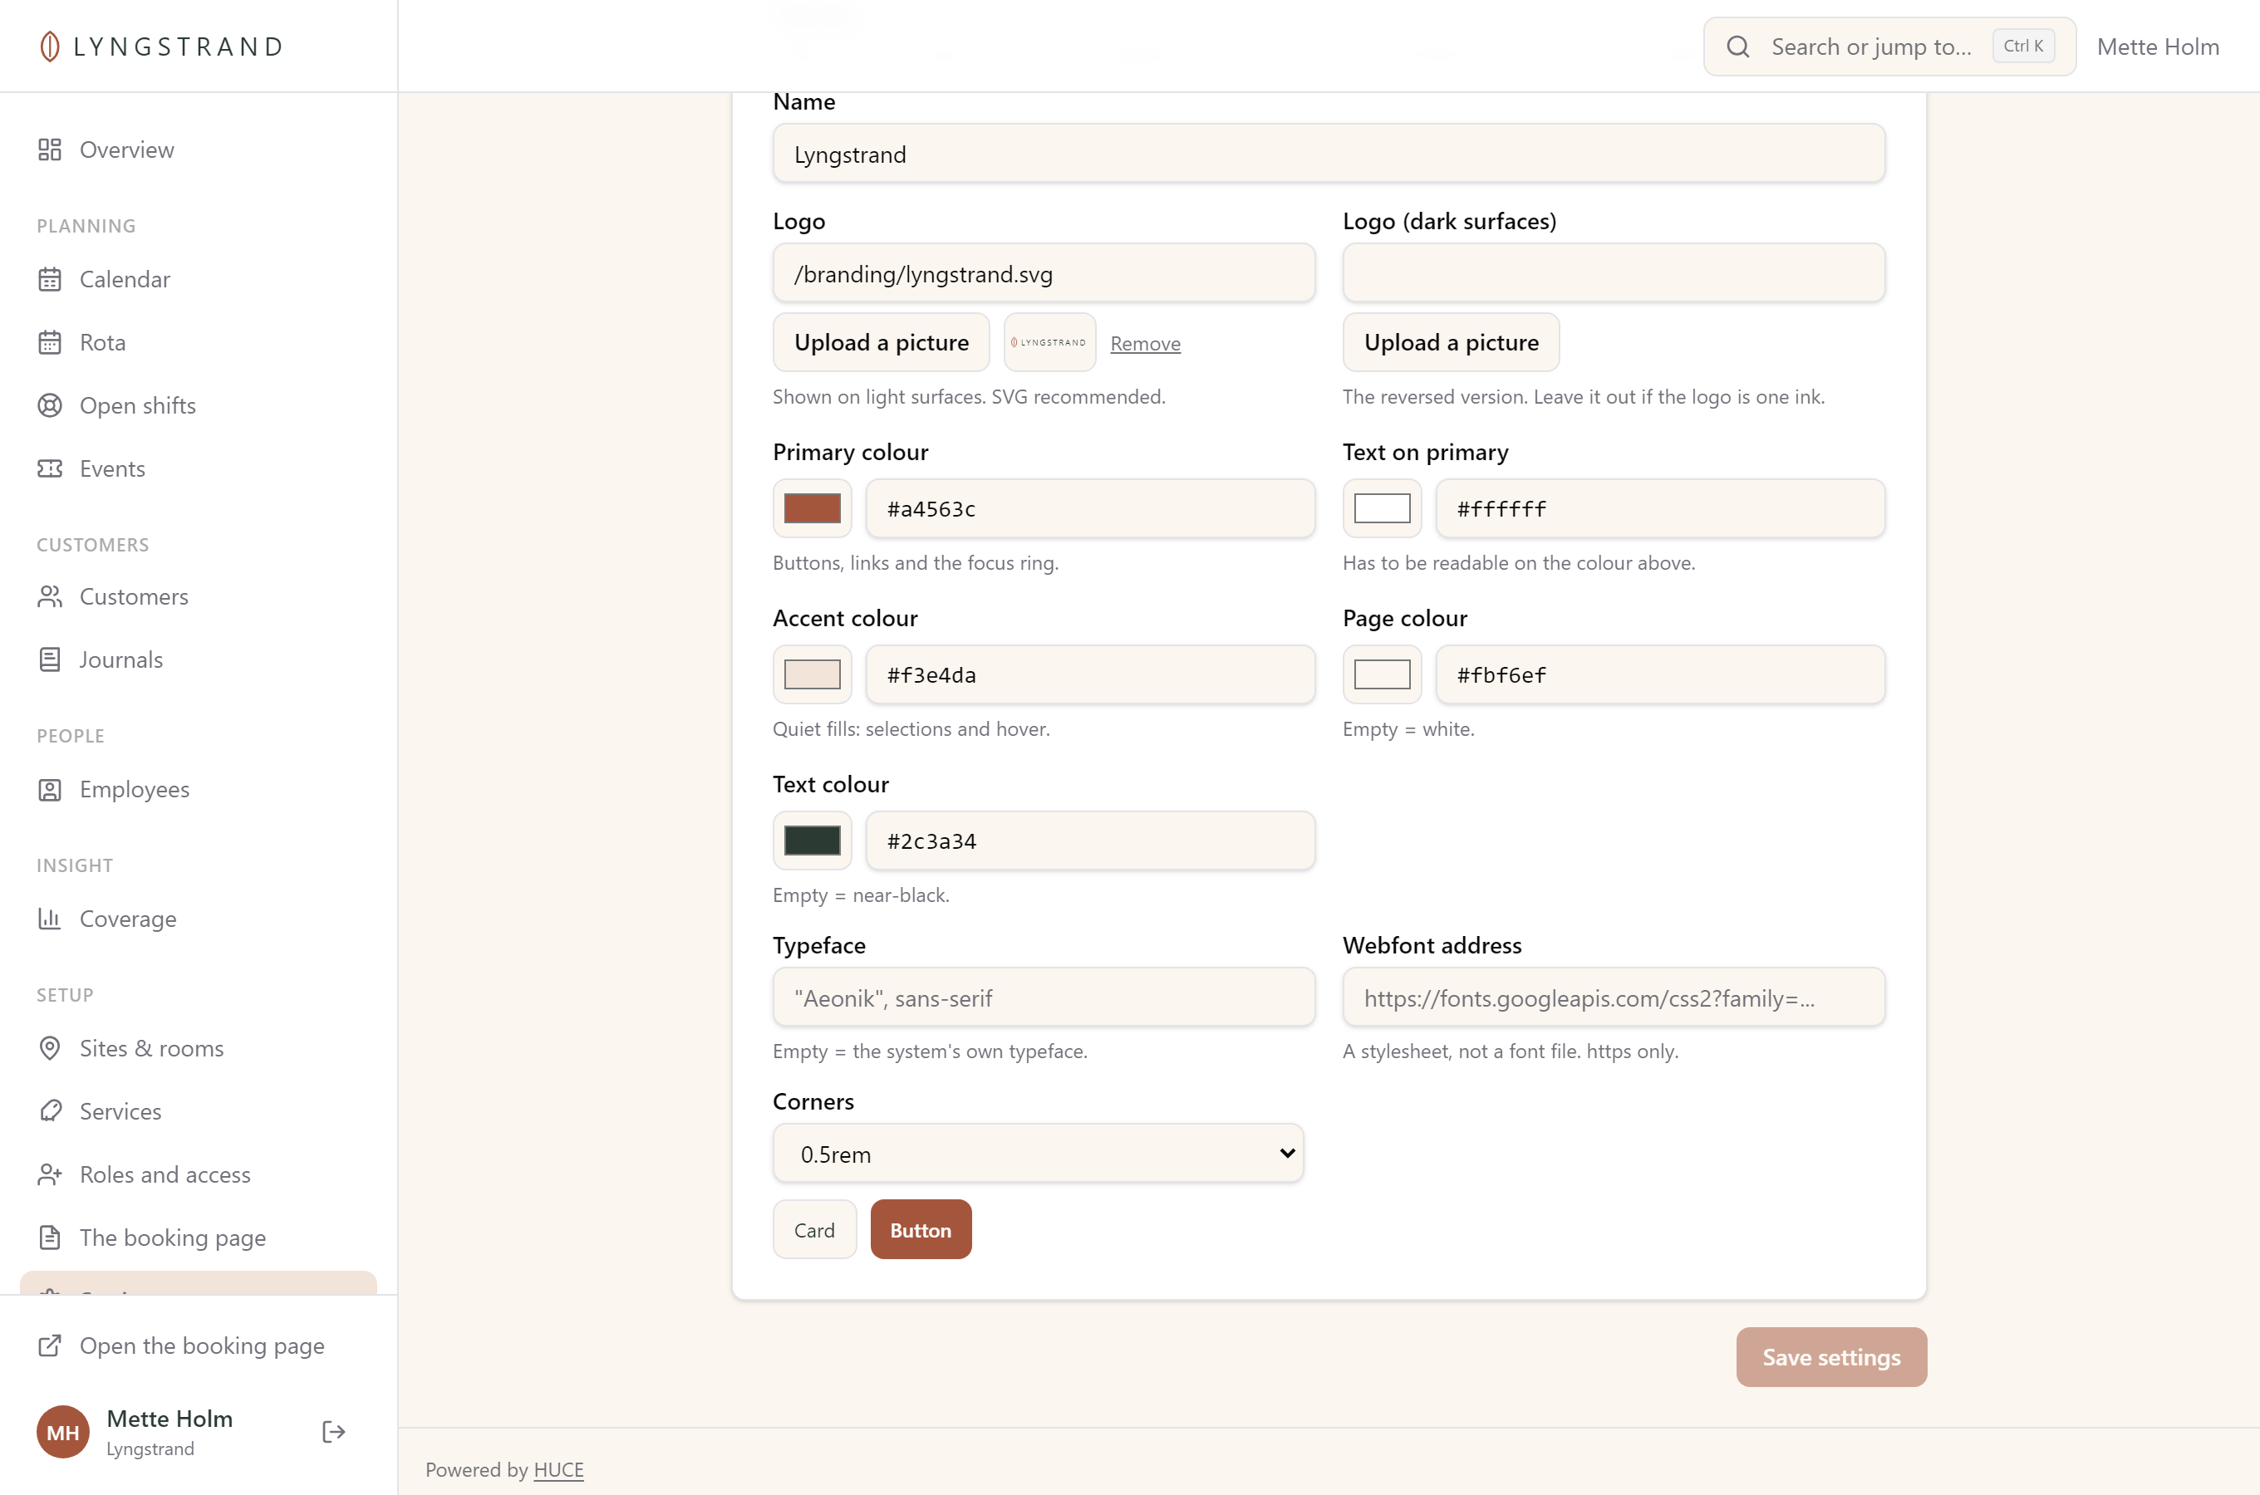Click the logo thumbnail preview
This screenshot has width=2260, height=1495.
[x=1049, y=342]
